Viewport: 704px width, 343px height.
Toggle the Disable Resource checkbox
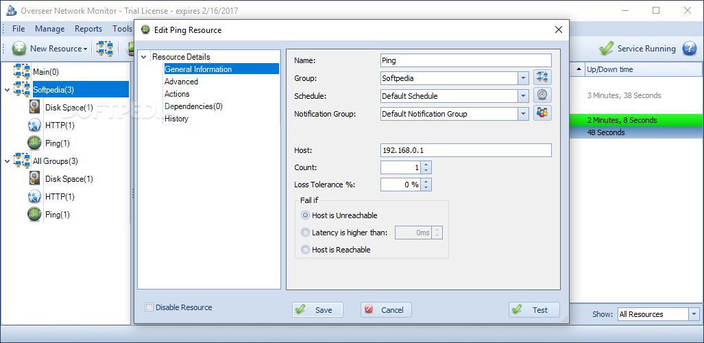[x=149, y=307]
